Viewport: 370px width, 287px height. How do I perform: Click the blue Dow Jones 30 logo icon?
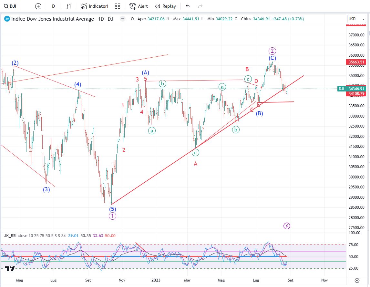[7, 19]
